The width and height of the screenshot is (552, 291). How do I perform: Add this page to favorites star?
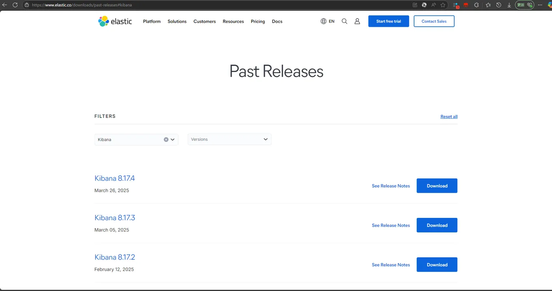click(x=443, y=5)
